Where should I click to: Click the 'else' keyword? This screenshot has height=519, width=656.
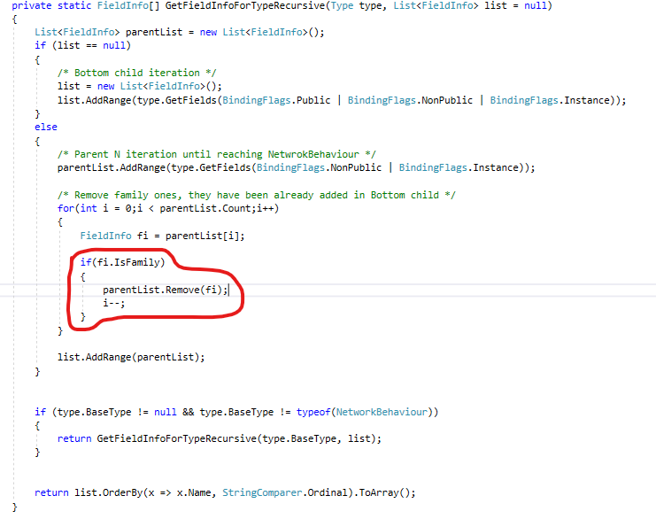(46, 127)
